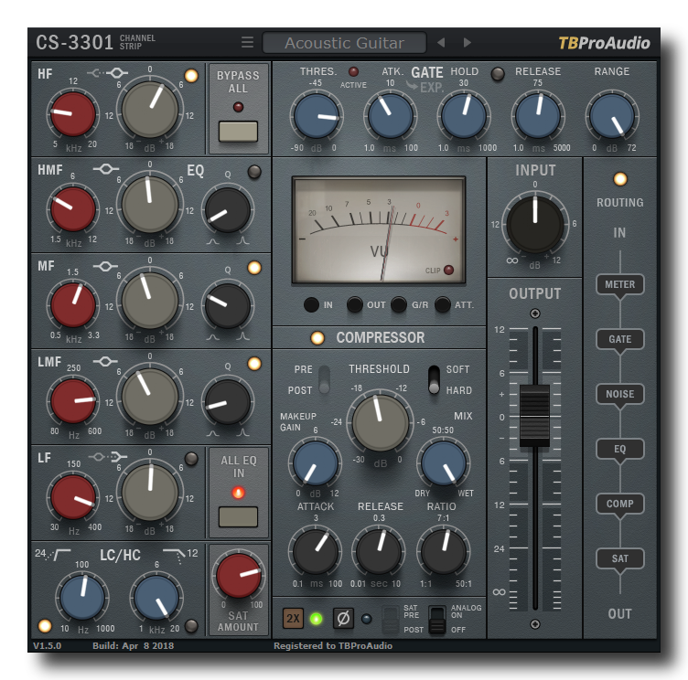
Task: Click the phase invert Ø button
Action: click(343, 618)
